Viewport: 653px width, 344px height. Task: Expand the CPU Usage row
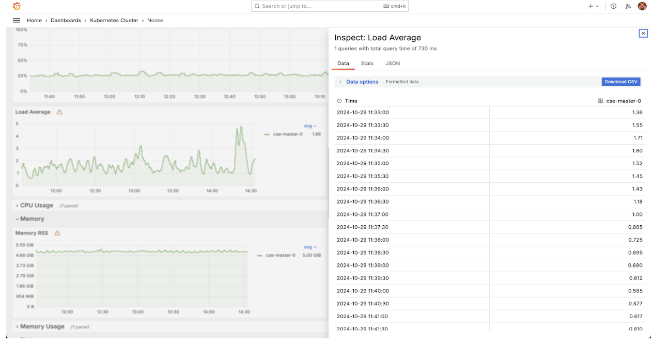tap(36, 206)
